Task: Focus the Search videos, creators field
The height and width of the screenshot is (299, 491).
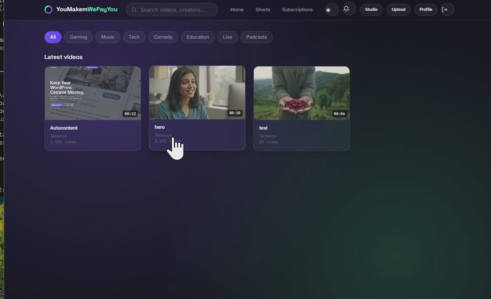Action: coord(171,10)
